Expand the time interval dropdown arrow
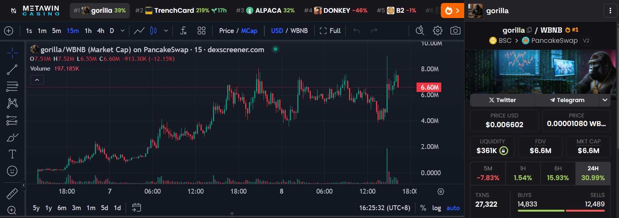619x218 pixels. click(122, 31)
